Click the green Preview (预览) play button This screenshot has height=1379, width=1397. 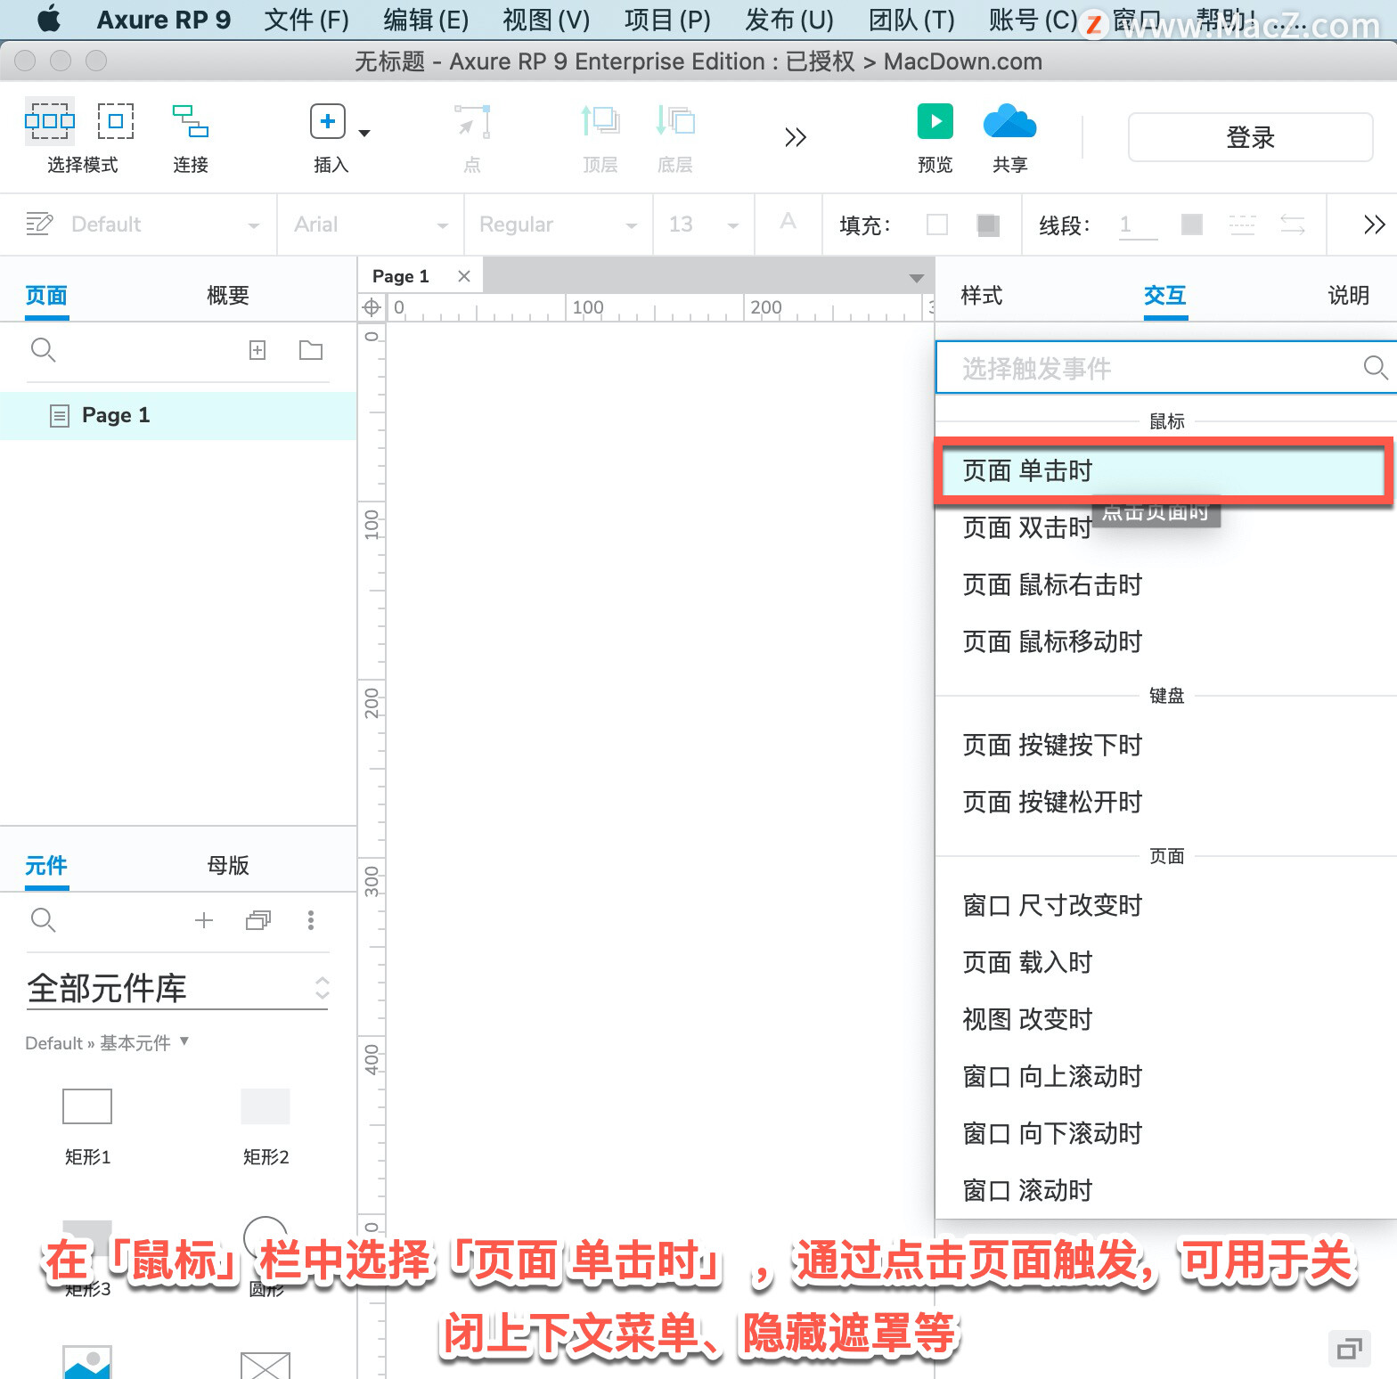coord(935,121)
